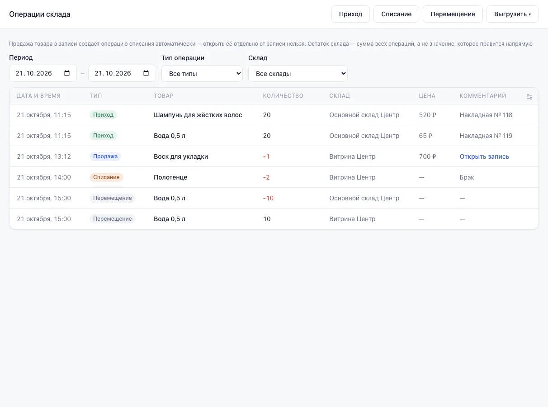Expand the Выгрузить export dropdown

pyautogui.click(x=512, y=14)
